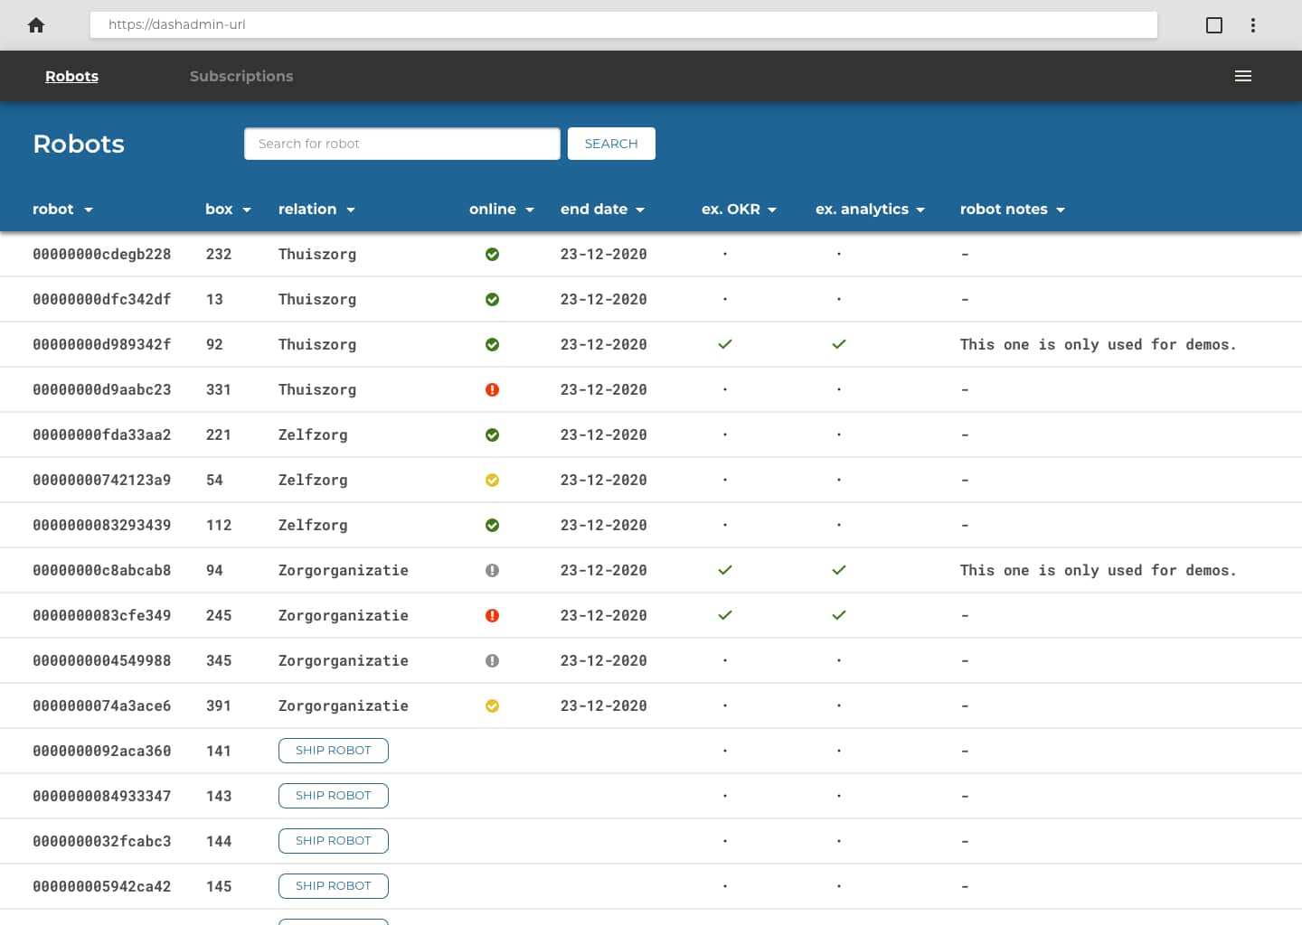Click the Robots page heading
This screenshot has height=925, width=1302.
click(79, 144)
